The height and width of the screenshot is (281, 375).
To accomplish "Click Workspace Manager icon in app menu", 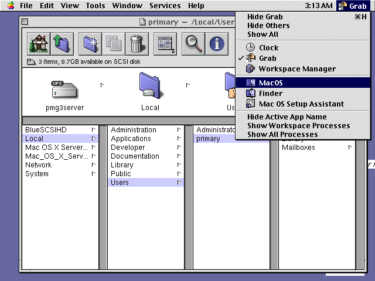I will [x=250, y=69].
